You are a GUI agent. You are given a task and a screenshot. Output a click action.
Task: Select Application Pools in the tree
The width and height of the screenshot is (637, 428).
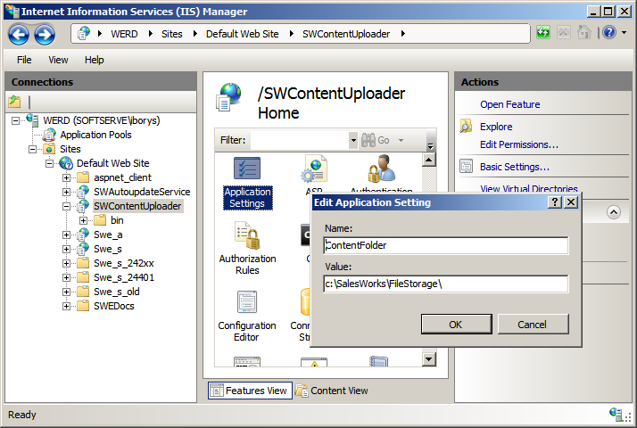pos(95,135)
